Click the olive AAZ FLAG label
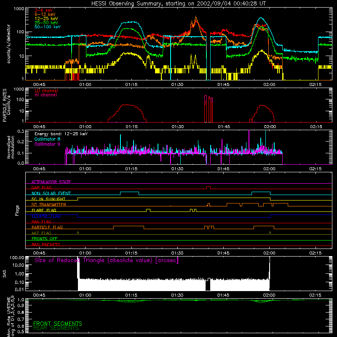The height and width of the screenshot is (337, 337). tap(41, 233)
